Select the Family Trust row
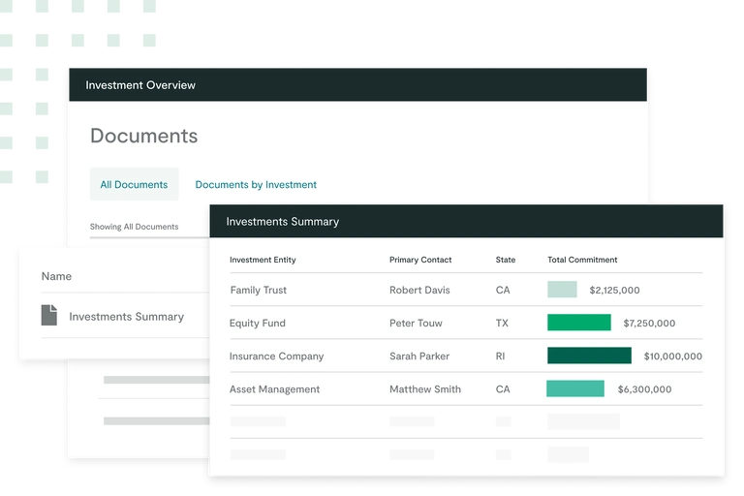 pos(259,290)
